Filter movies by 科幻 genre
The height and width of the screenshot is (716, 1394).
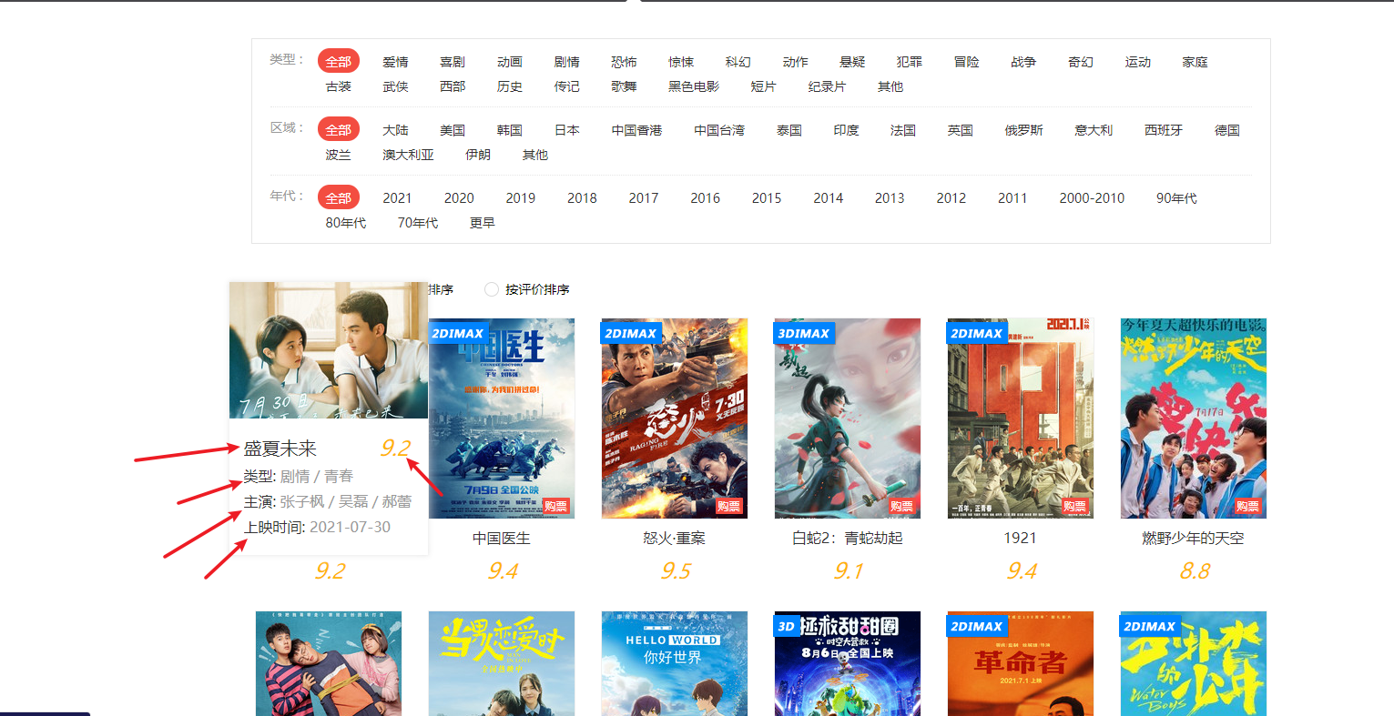[738, 62]
